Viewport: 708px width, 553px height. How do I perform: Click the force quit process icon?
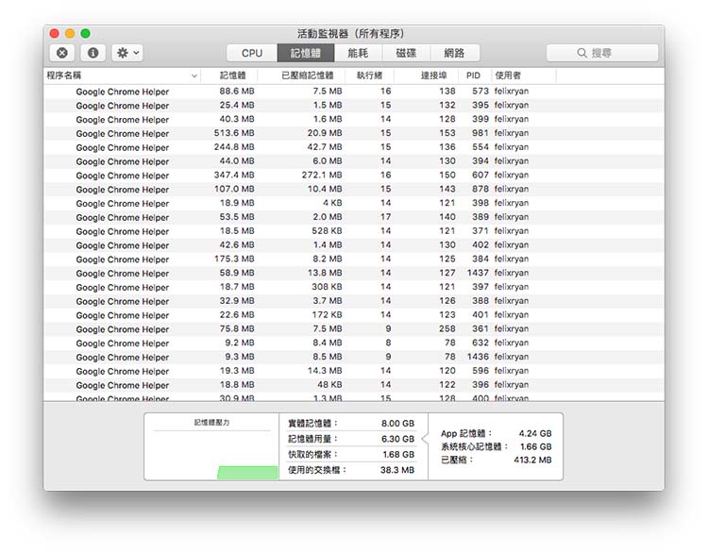click(x=62, y=53)
